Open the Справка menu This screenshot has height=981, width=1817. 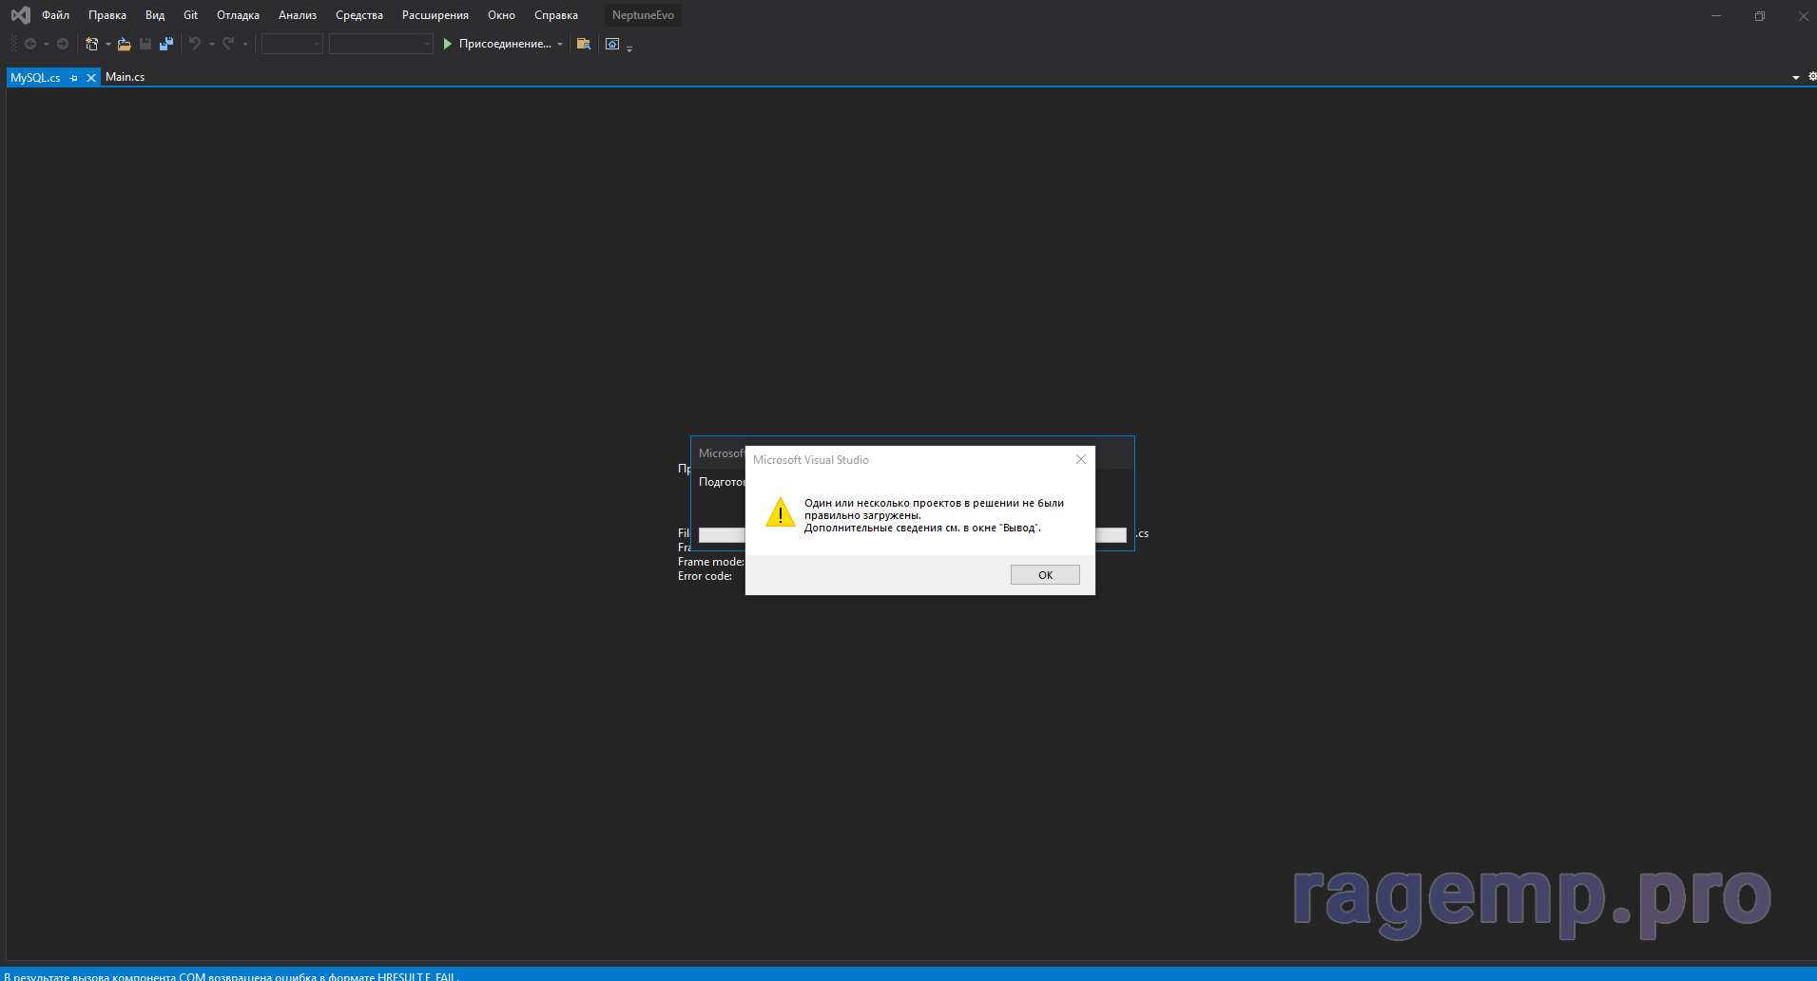(556, 15)
